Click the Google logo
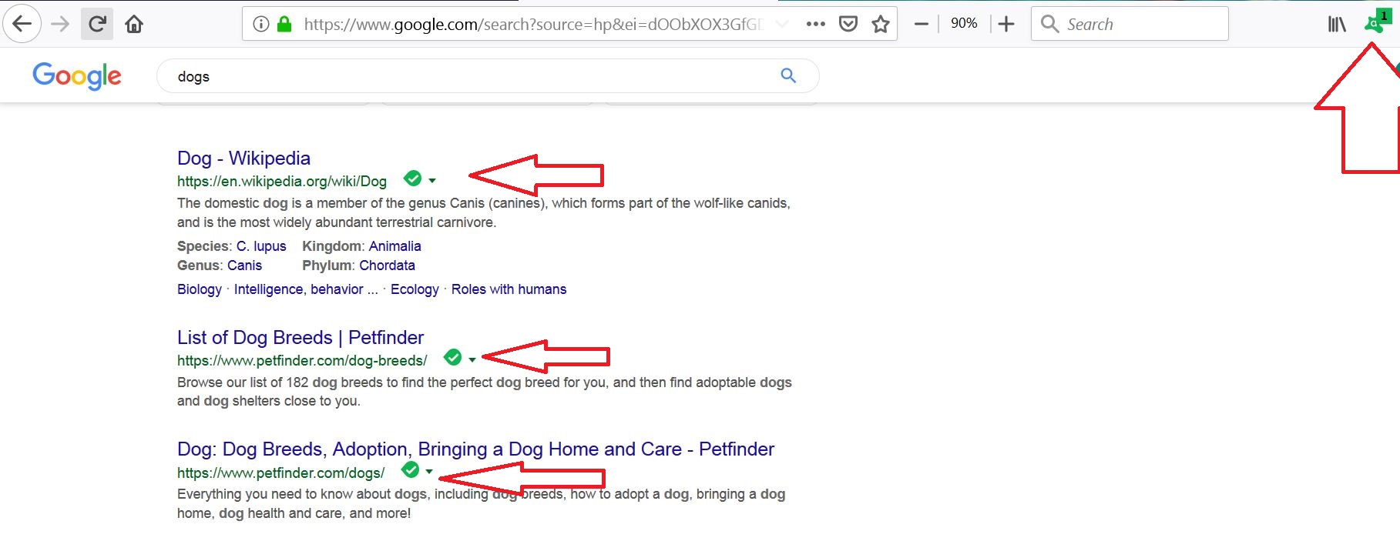 (x=77, y=75)
